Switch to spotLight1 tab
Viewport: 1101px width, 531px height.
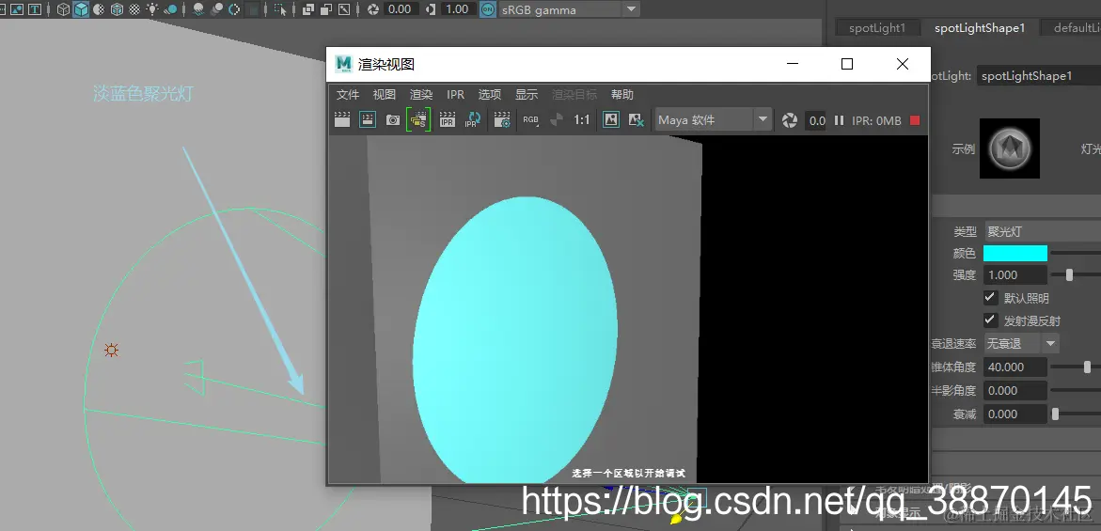coord(877,28)
